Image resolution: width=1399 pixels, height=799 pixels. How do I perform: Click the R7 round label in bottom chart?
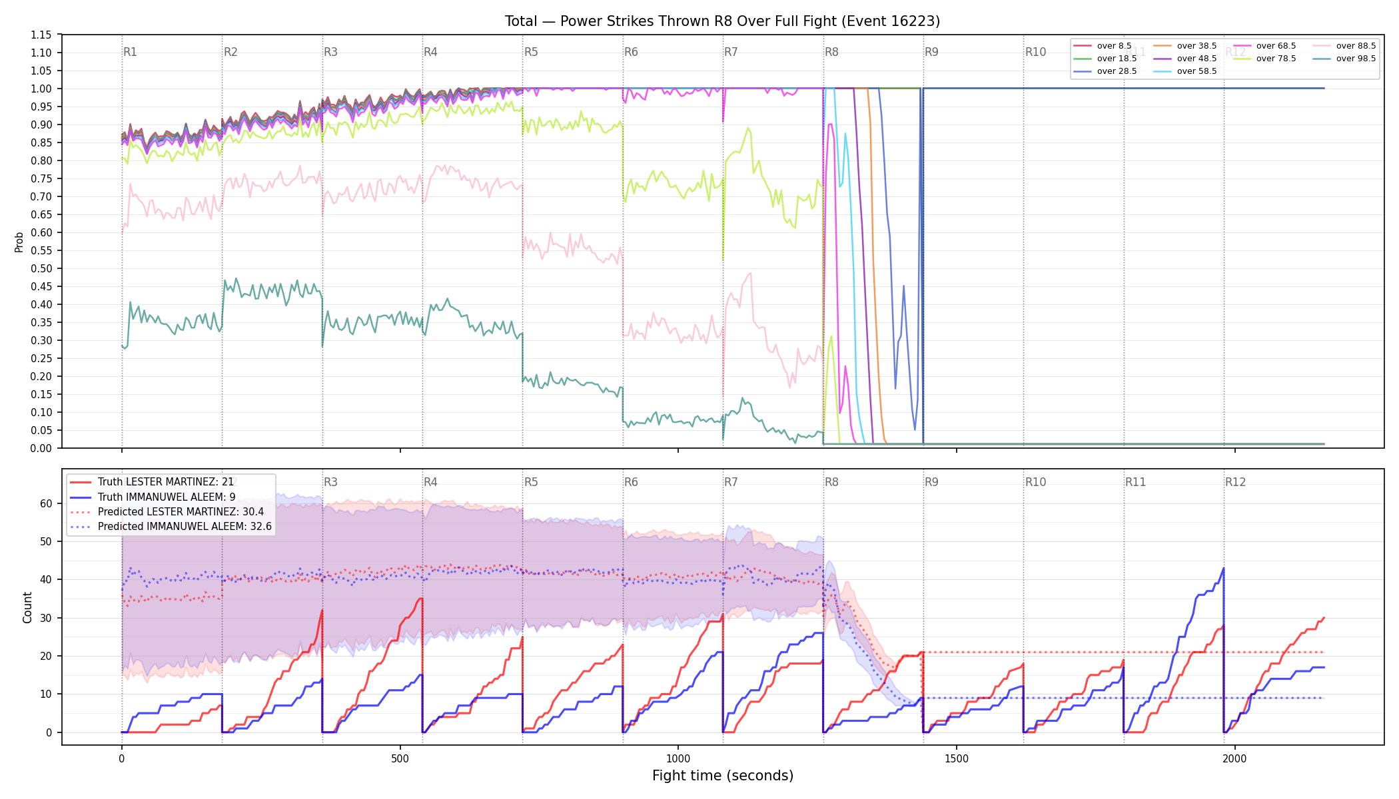click(x=731, y=482)
